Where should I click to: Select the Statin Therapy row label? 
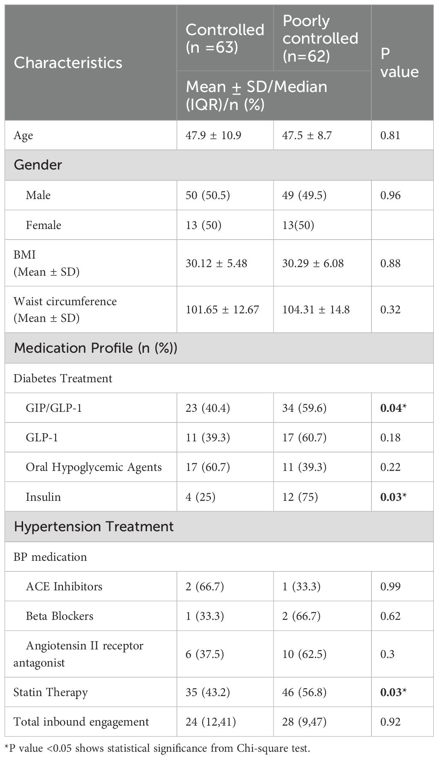(50, 692)
